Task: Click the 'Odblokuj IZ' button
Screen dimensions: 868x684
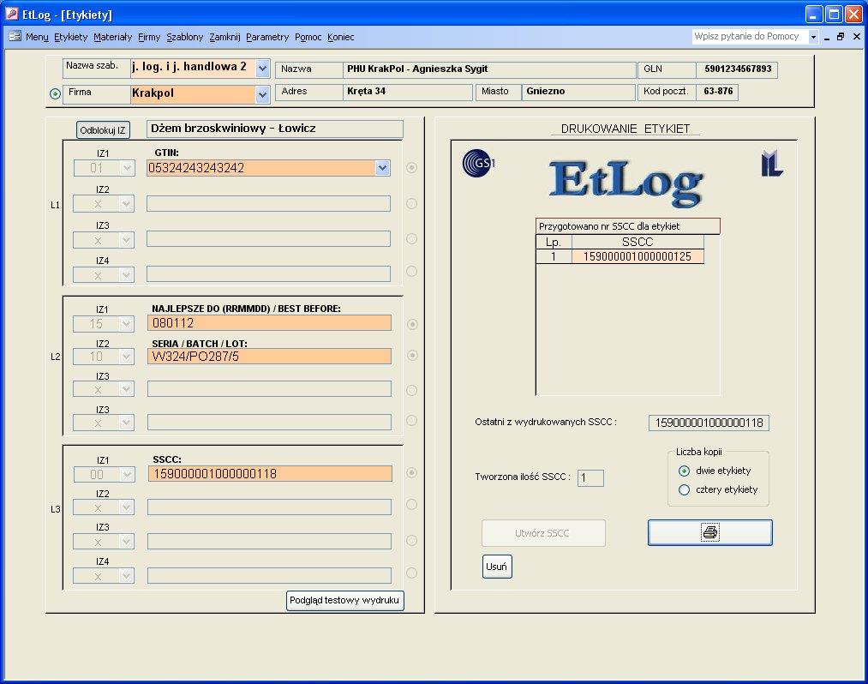Action: click(x=103, y=130)
